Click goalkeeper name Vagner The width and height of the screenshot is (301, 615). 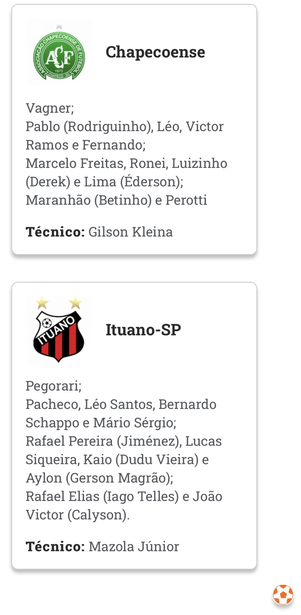[x=50, y=108]
